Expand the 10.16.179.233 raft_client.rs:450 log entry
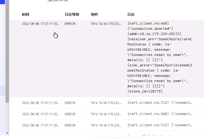This screenshot has width=204, height=139. coord(107,114)
